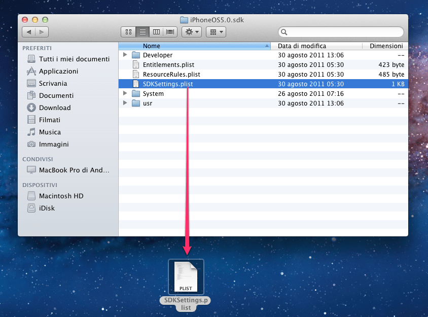Screen dimensions: 428x317
Task: Open Scrivania in the sidebar
Action: tap(47, 83)
